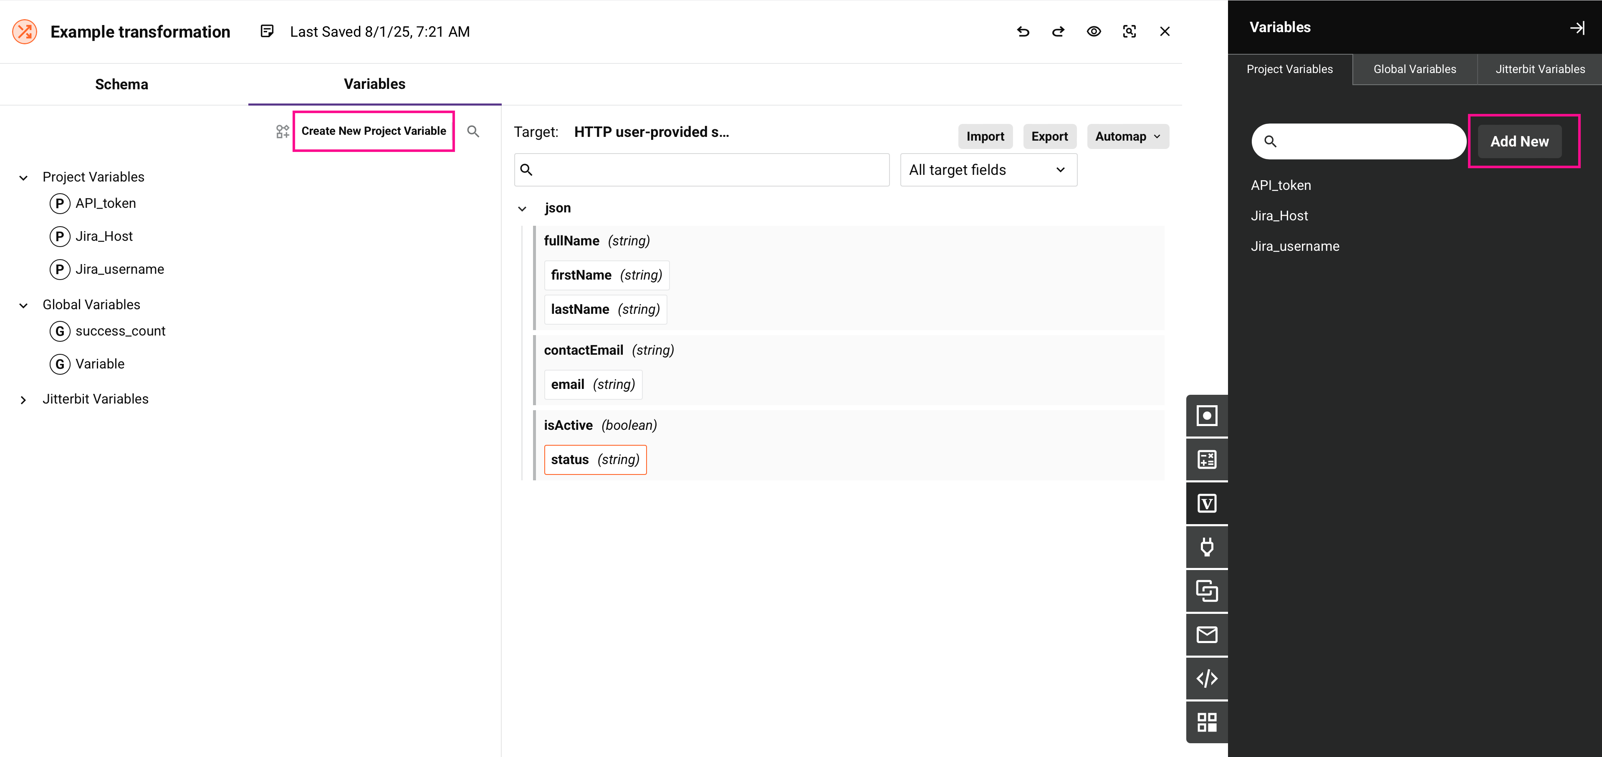The image size is (1602, 757).
Task: Open the Variables palette tab icon
Action: [1206, 503]
